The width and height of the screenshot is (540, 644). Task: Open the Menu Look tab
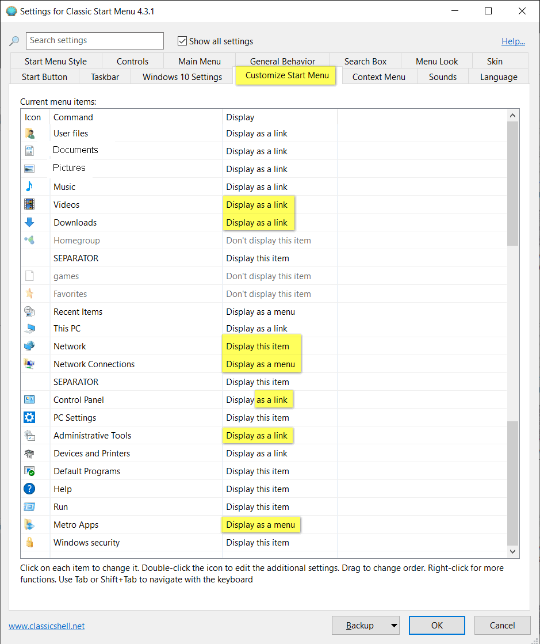click(x=436, y=61)
